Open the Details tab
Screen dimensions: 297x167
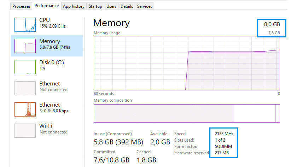pos(127,6)
